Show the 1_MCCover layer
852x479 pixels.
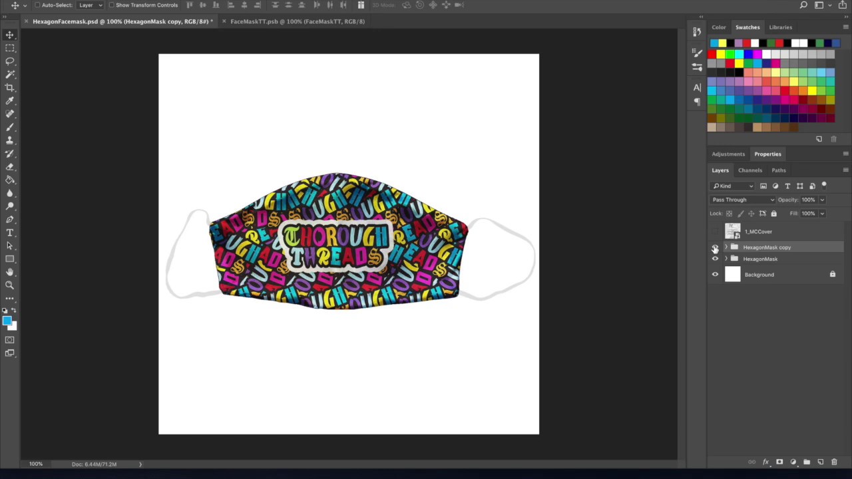716,232
